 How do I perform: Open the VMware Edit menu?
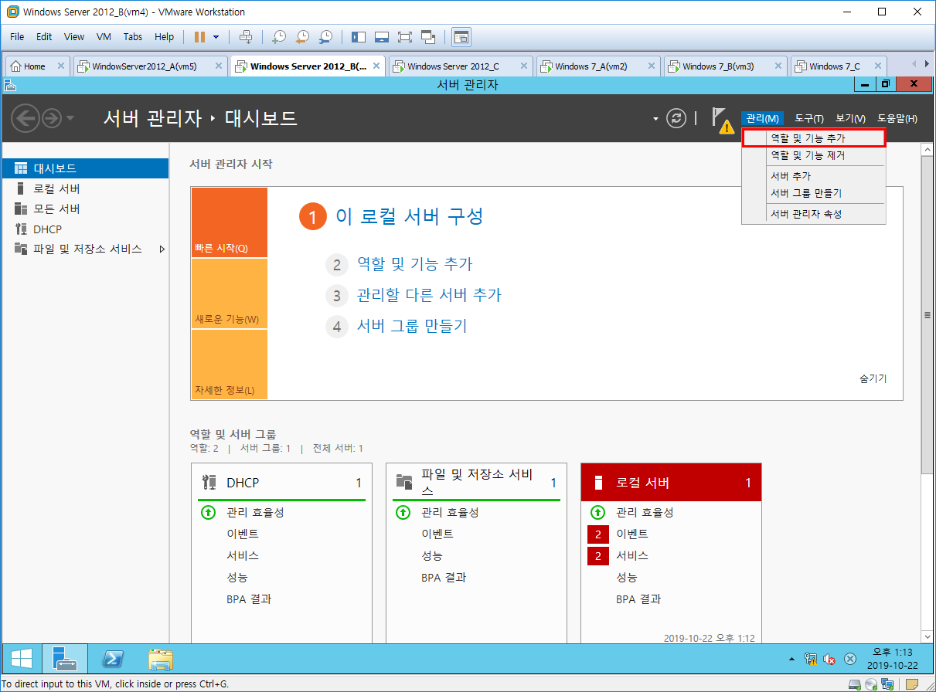(44, 36)
